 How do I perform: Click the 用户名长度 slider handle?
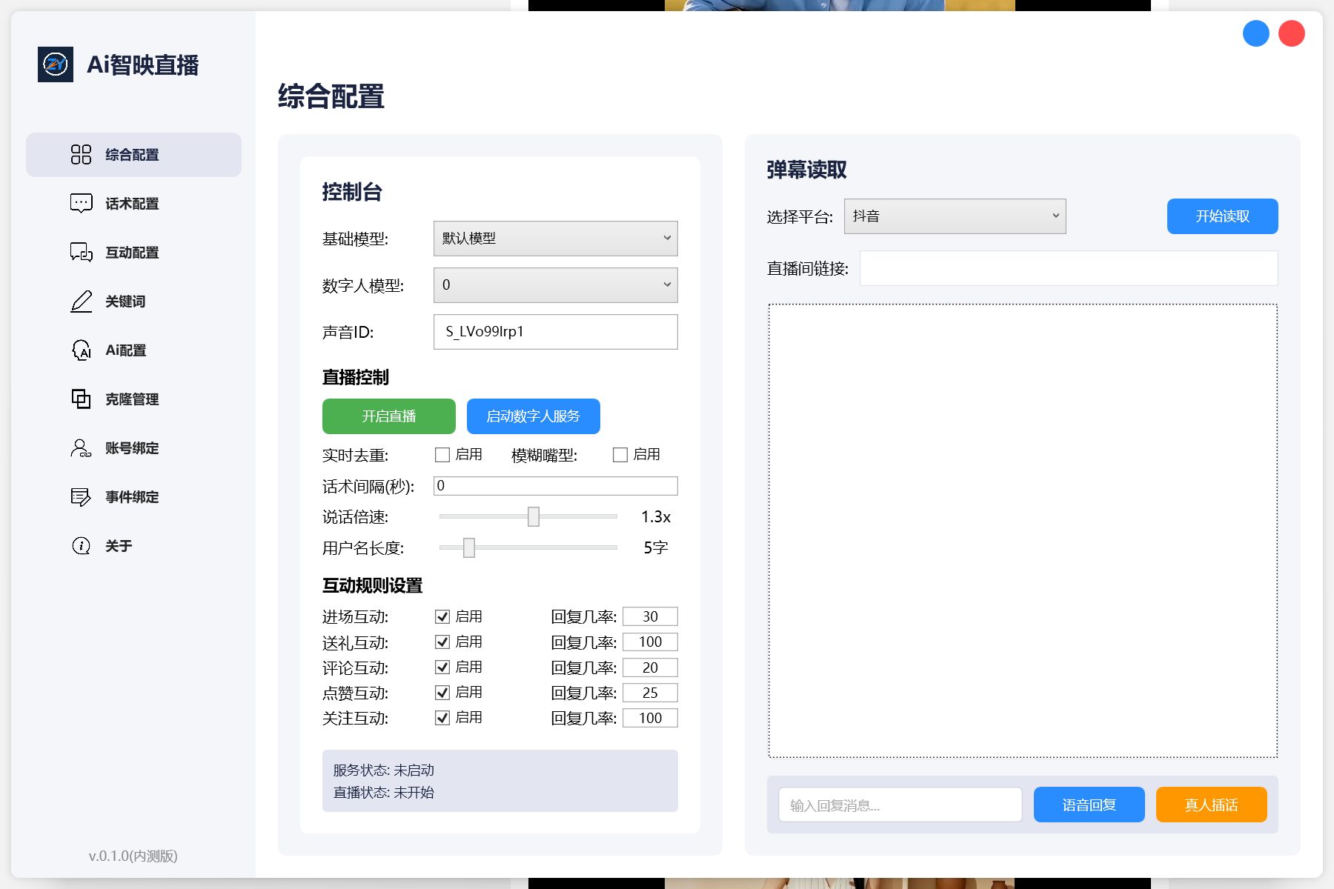point(469,547)
